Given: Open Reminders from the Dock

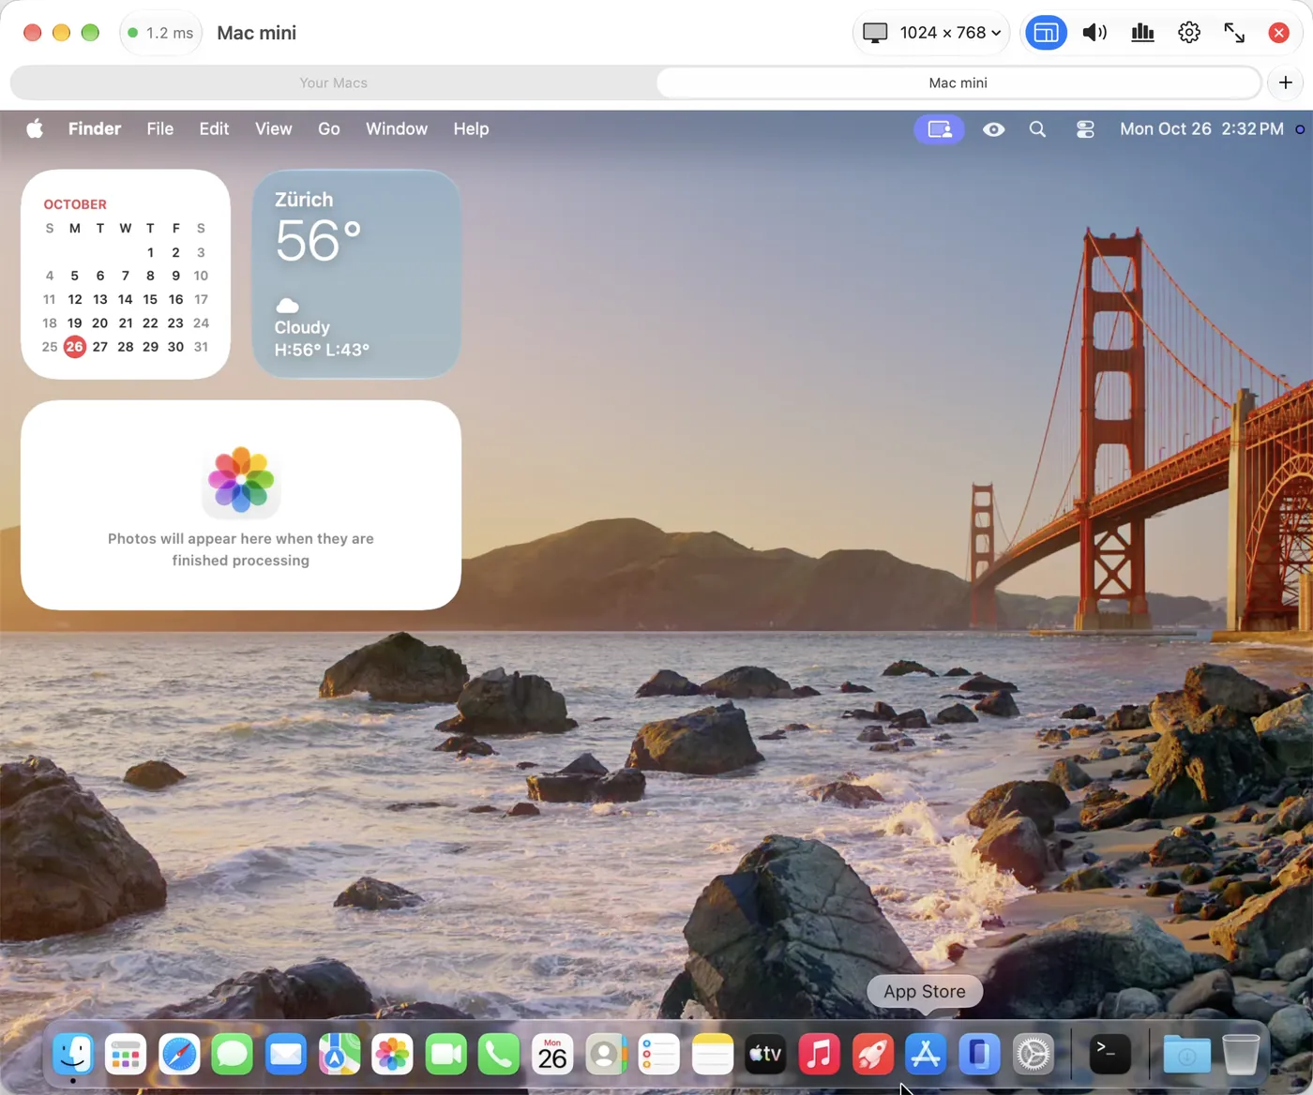Looking at the screenshot, I should click(658, 1055).
